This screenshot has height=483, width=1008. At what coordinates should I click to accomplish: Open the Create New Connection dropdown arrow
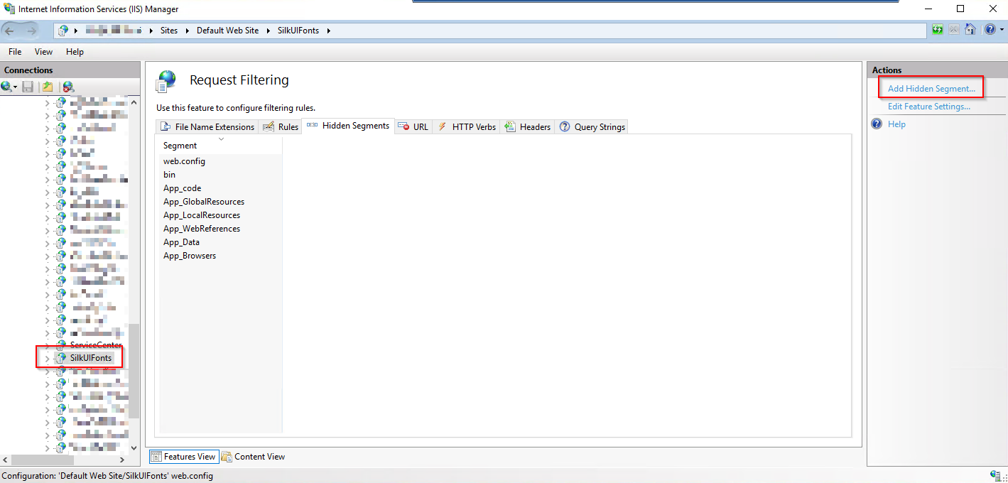[x=16, y=87]
